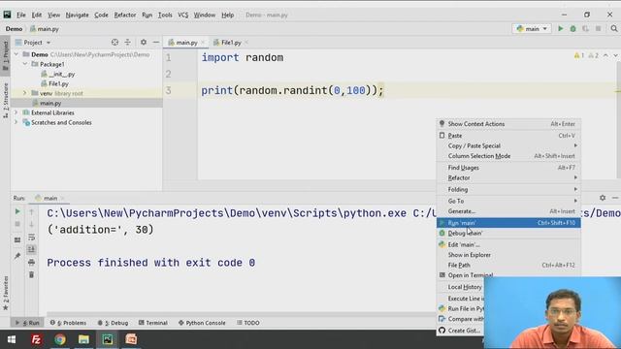
Task: Click the print icon in Run panel
Action: [x=32, y=262]
